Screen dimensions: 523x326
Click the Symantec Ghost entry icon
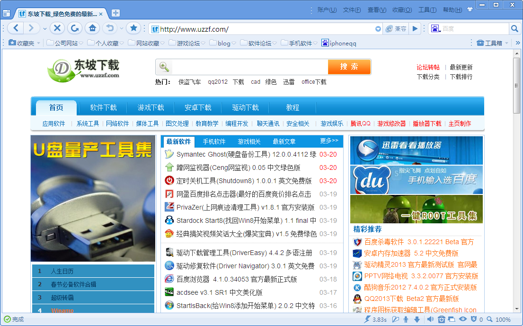[169, 154]
